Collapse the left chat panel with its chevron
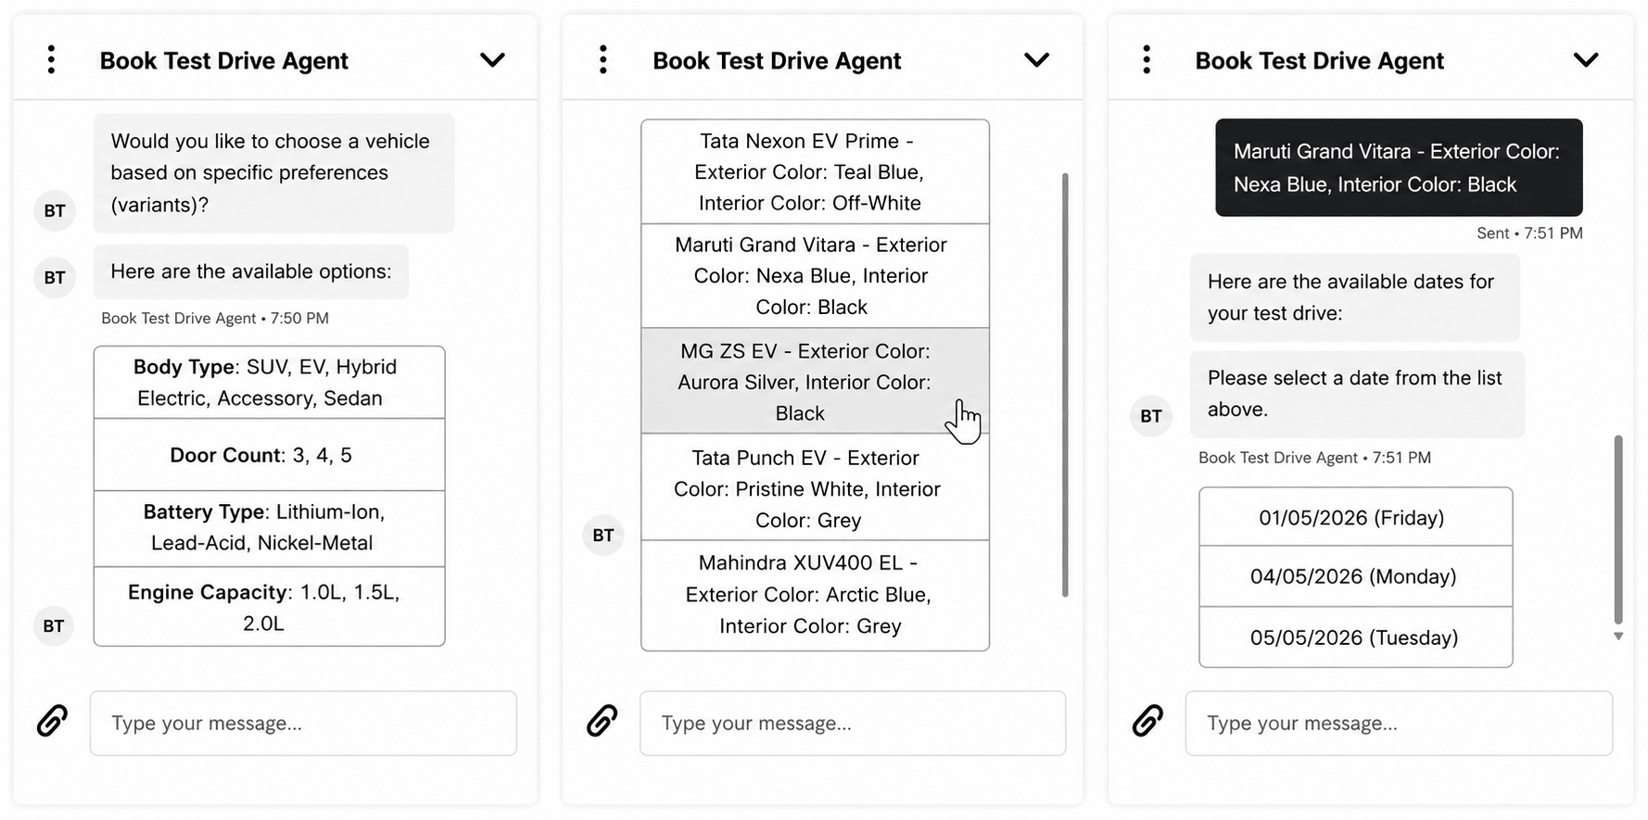Image resolution: width=1648 pixels, height=820 pixels. point(492,60)
